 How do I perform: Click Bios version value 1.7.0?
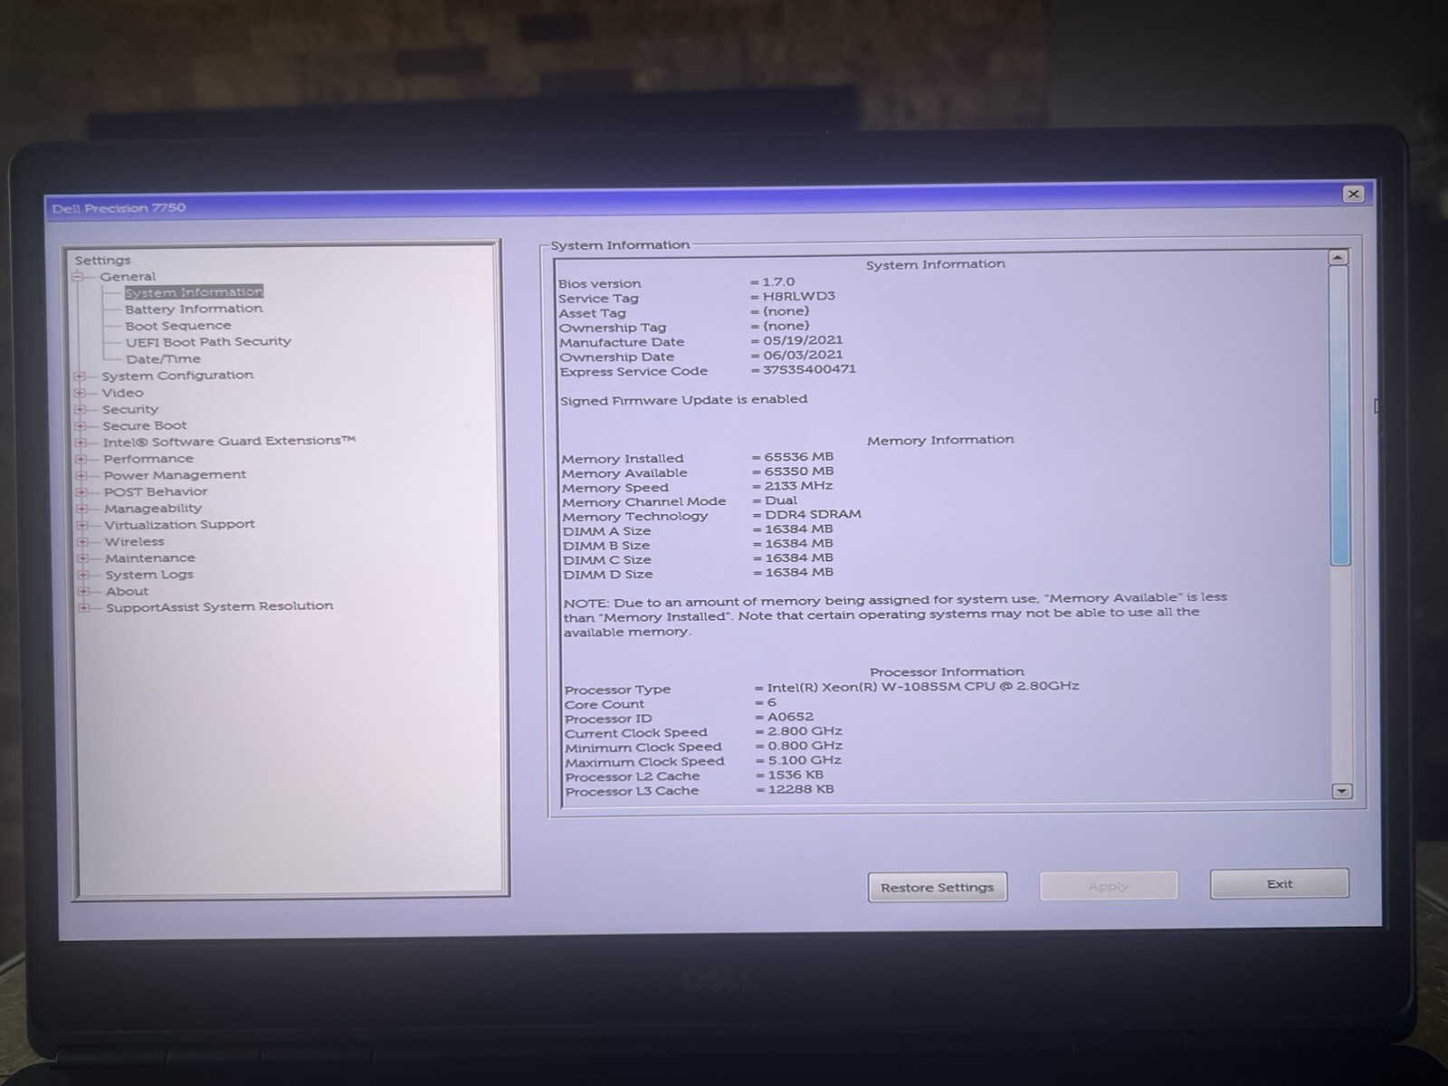pos(778,281)
